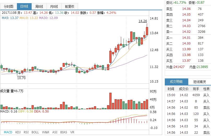
Task: Click the DIFF: 0.58 label
Action: [26, 112]
